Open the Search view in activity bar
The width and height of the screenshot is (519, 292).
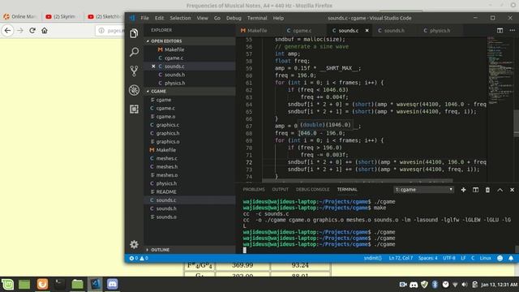pyautogui.click(x=134, y=52)
